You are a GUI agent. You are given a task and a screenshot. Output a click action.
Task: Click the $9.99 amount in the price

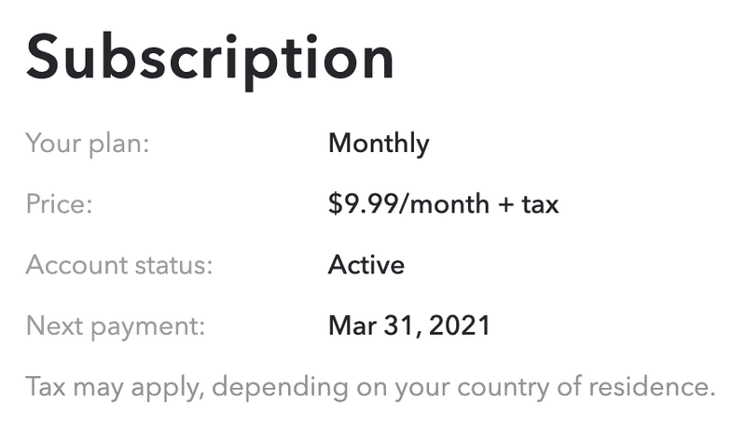coord(365,204)
